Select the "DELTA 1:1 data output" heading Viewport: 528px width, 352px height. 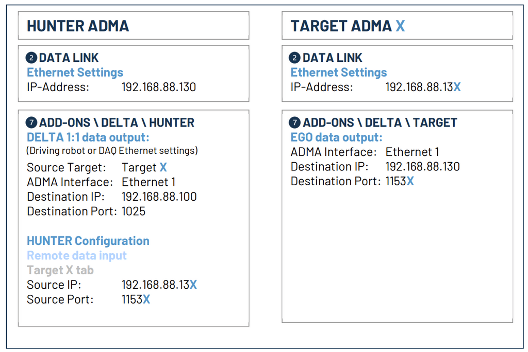(x=88, y=137)
